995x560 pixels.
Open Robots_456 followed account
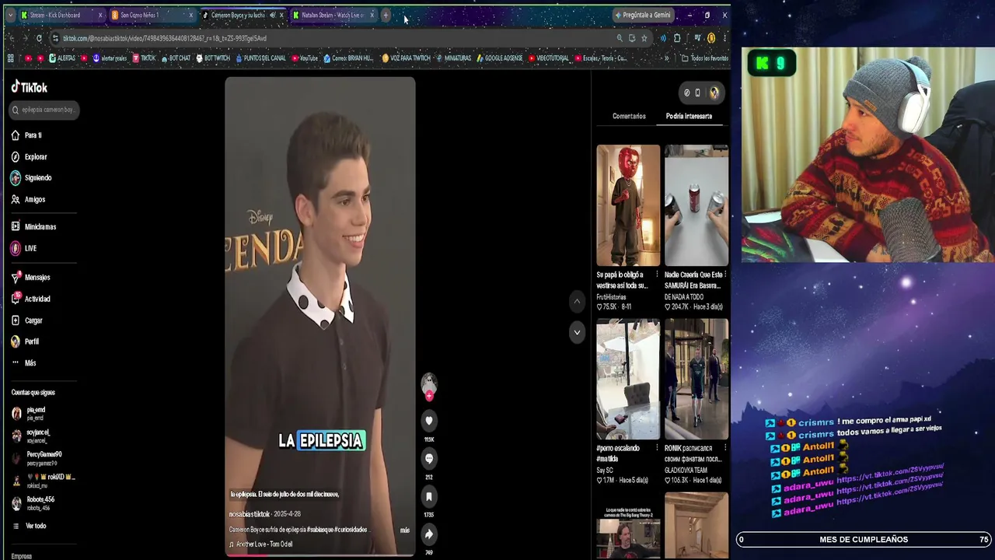[x=33, y=503]
